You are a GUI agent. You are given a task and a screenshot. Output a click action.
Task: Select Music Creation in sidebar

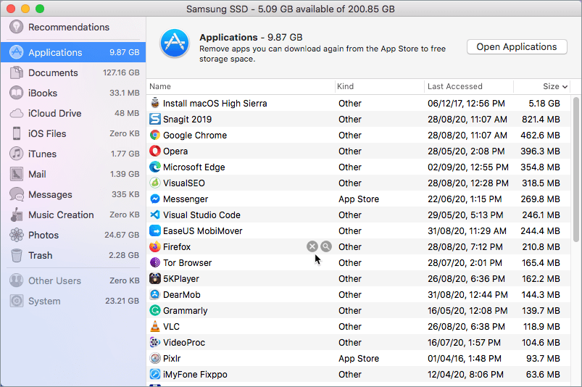(73, 215)
